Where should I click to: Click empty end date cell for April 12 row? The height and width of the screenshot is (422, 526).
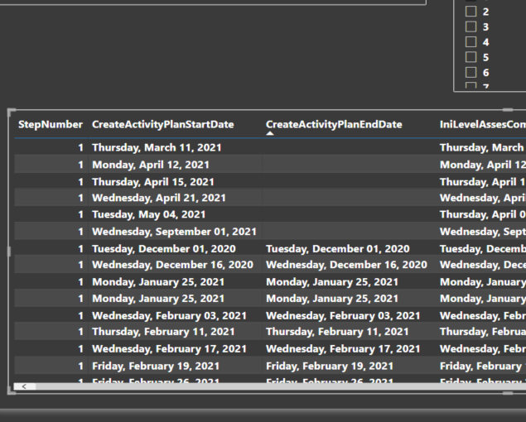349,165
